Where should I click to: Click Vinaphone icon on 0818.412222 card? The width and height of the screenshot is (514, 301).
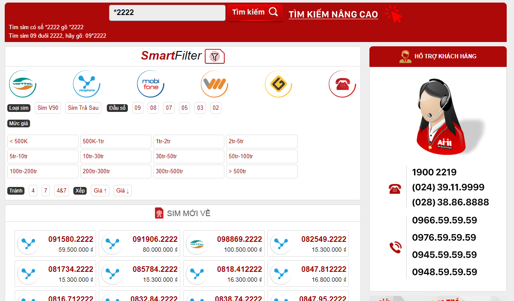pyautogui.click(x=197, y=274)
